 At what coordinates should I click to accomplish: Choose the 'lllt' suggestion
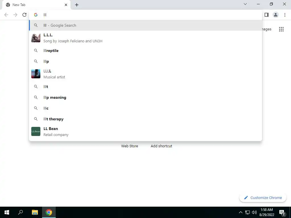coord(146,87)
